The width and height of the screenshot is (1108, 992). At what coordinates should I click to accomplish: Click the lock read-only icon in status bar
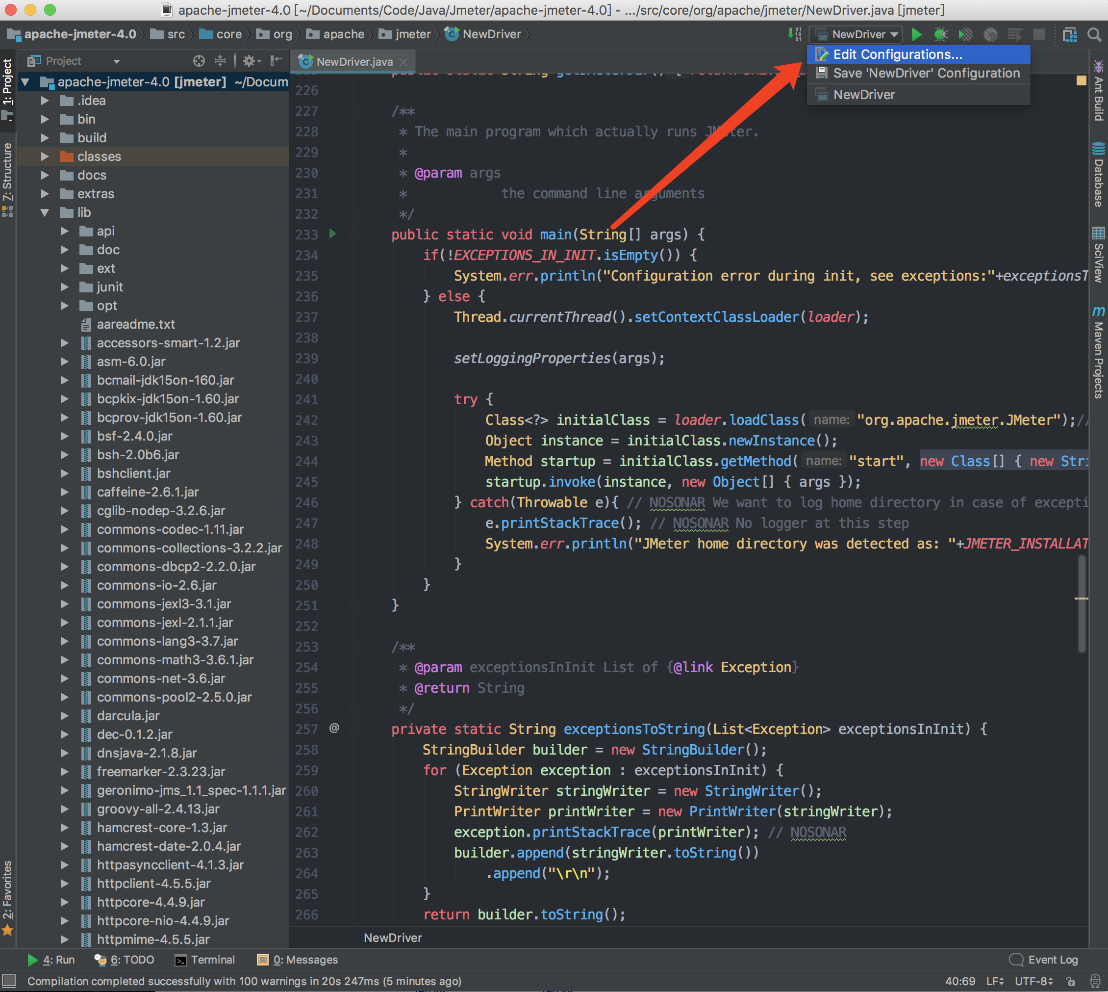point(1071,981)
